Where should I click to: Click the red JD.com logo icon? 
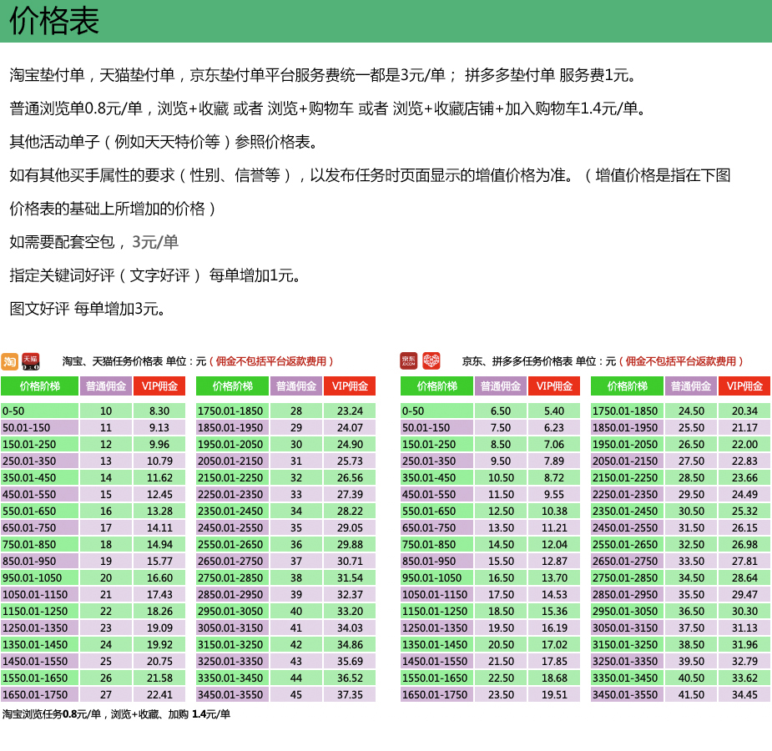[409, 361]
